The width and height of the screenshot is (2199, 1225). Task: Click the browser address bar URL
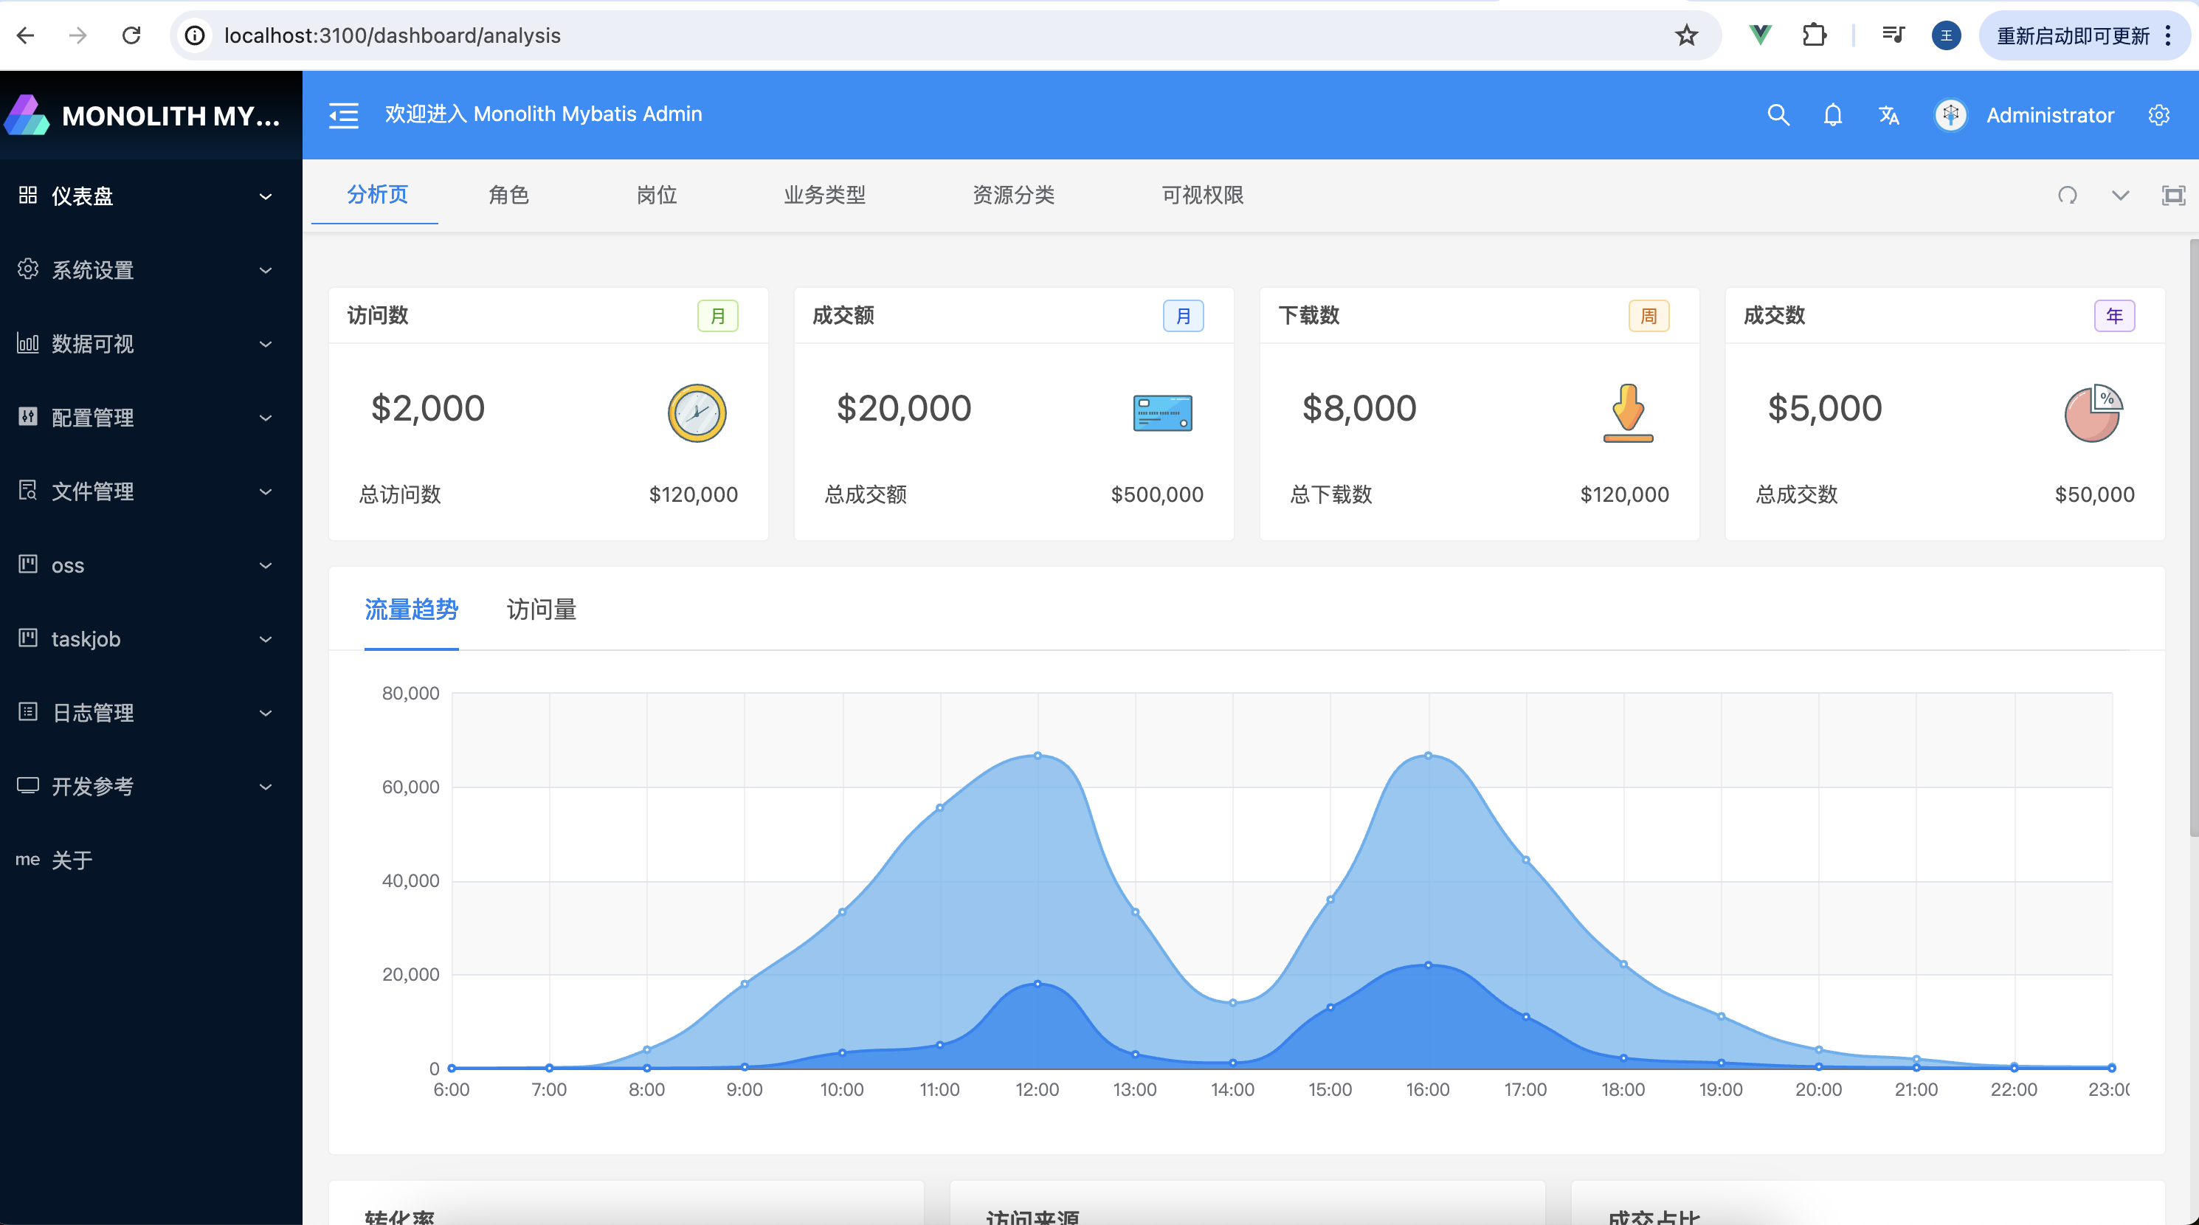(393, 35)
